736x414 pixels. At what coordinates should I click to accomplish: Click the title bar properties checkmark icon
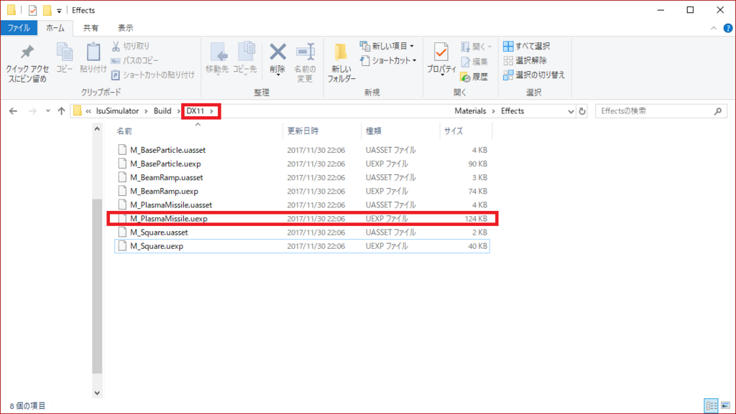[x=32, y=10]
